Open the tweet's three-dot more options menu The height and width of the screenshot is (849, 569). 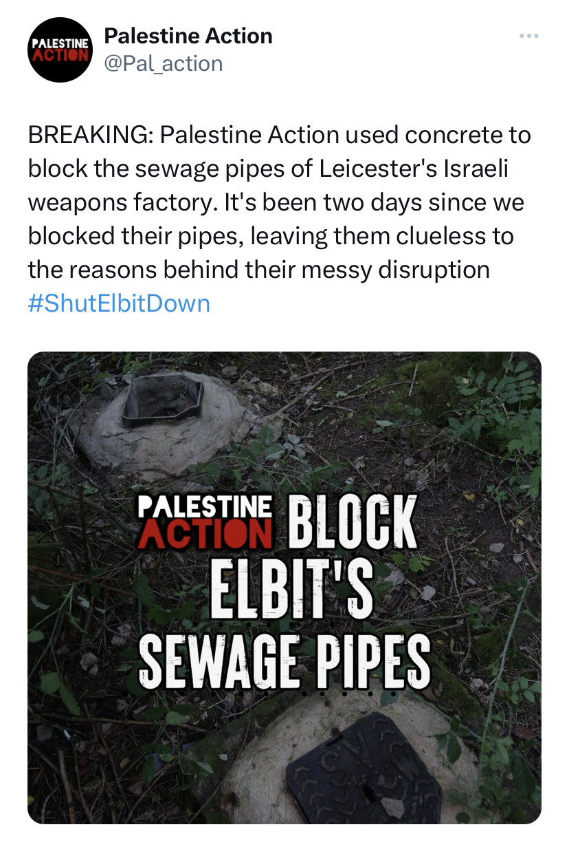click(x=528, y=36)
